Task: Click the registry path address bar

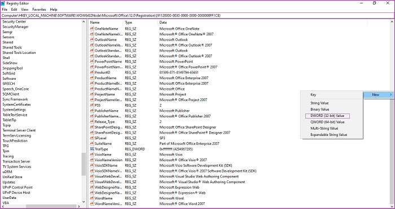Action: point(197,16)
